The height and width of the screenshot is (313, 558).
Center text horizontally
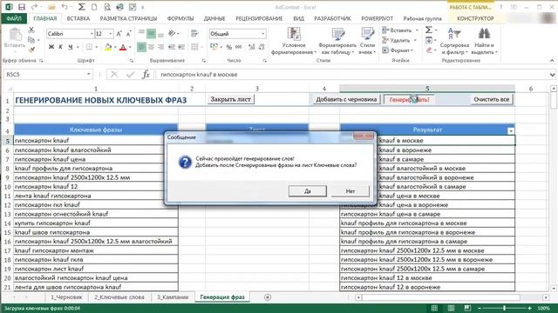pyautogui.click(x=151, y=47)
